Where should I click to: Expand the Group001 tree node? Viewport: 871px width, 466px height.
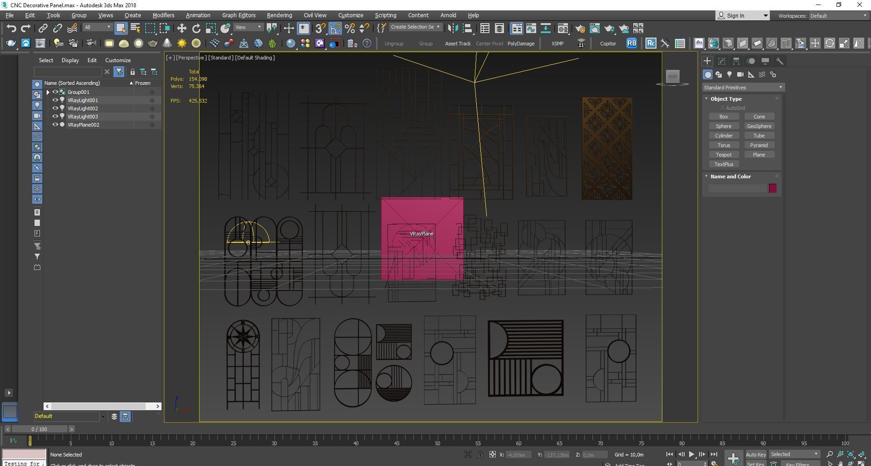48,92
